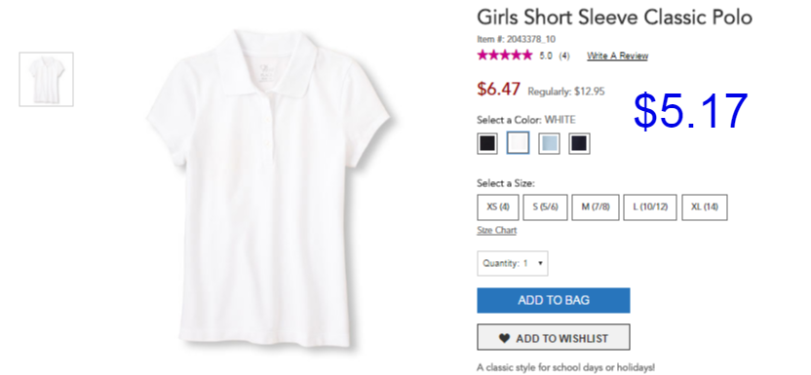Open the Size Chart link
811x375 pixels.
496,231
